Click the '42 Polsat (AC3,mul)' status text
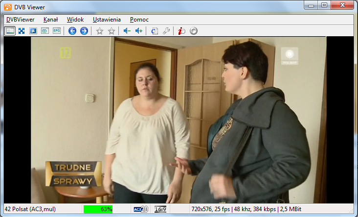The width and height of the screenshot is (358, 217). click(x=30, y=209)
